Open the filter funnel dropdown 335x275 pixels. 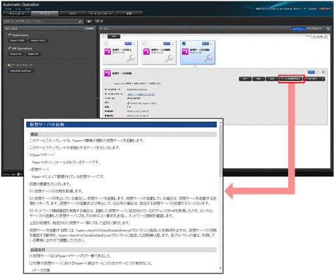pyautogui.click(x=99, y=22)
